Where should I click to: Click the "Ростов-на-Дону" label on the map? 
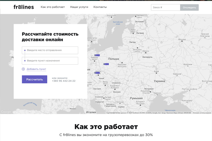pyautogui.click(x=190, y=89)
